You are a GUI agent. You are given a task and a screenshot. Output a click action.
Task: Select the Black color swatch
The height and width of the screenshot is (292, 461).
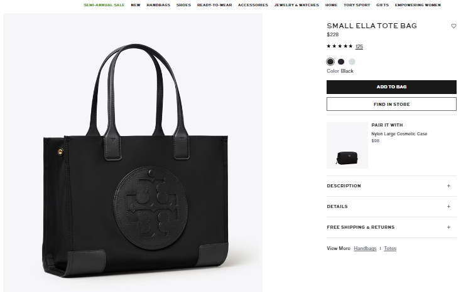[x=330, y=61]
